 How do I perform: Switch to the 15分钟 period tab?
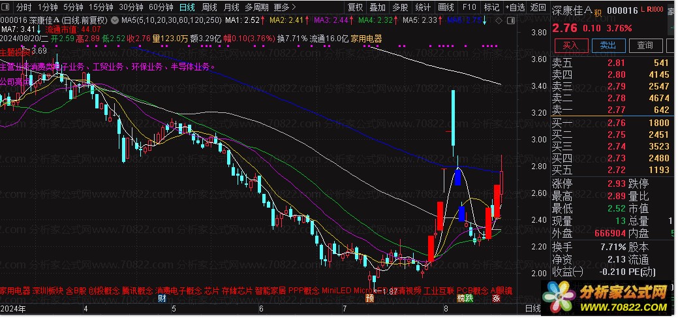click(100, 7)
